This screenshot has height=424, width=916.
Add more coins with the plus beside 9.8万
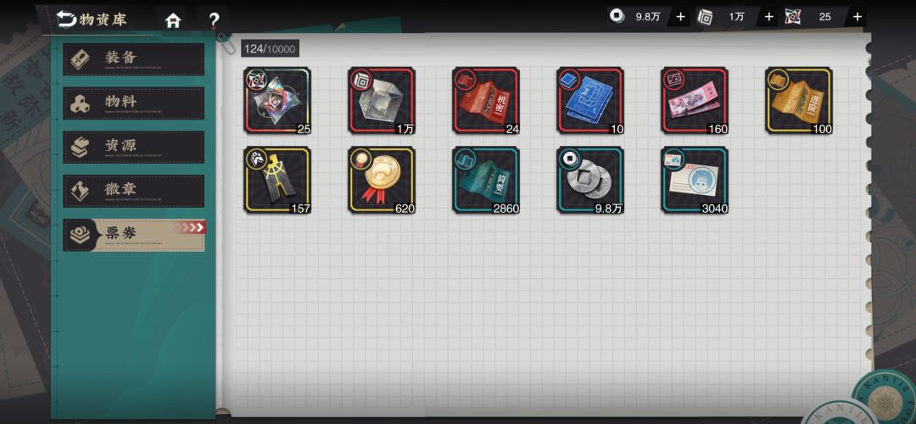[680, 17]
